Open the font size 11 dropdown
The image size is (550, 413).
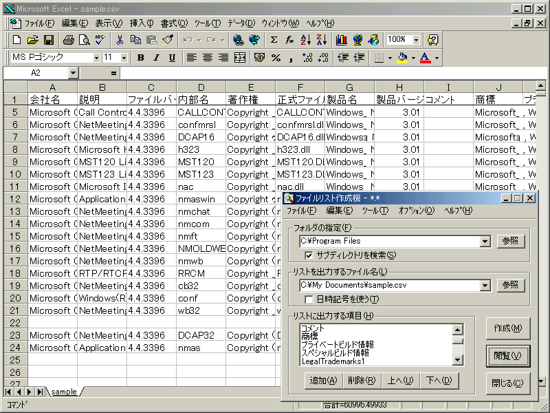tap(124, 58)
